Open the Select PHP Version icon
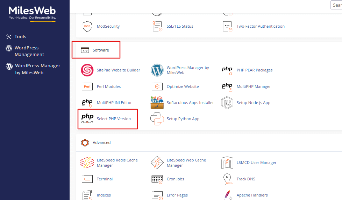Viewport: 342px width, 200px height. tap(87, 119)
